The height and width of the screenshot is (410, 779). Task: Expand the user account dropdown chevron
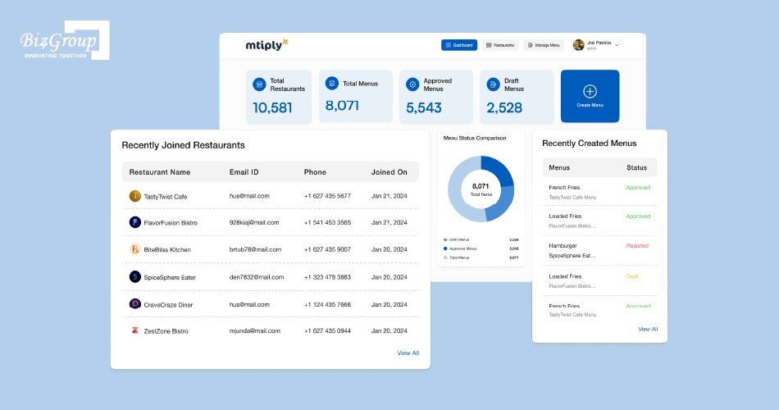tap(617, 45)
